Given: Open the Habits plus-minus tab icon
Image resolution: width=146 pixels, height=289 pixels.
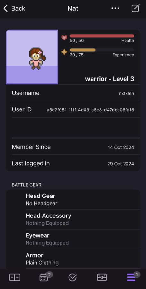Looking at the screenshot, I should click(14, 277).
